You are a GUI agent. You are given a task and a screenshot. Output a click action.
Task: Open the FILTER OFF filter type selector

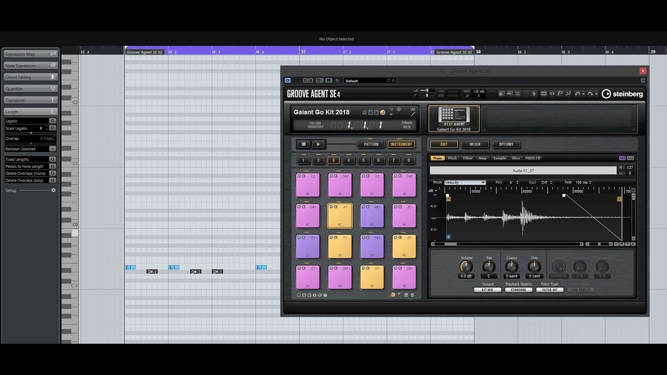pyautogui.click(x=550, y=290)
